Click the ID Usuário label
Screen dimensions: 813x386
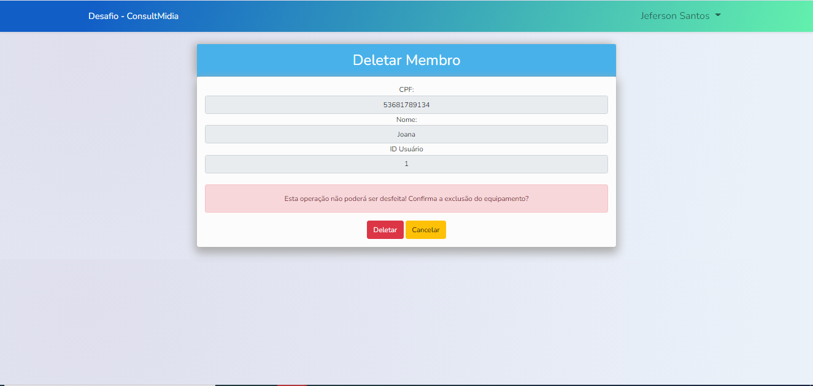(406, 149)
